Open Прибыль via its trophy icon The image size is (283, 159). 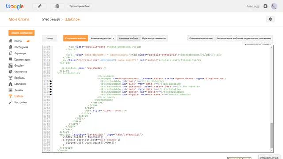[x=11, y=78]
